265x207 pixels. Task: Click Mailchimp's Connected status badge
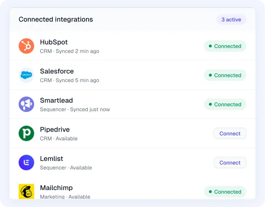[225, 192]
